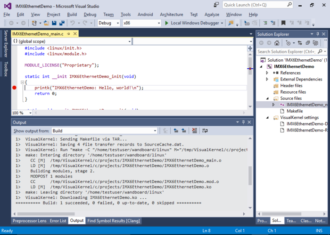Click the Comment out selected lines icon
330x235 pixels.
[x=265, y=23]
